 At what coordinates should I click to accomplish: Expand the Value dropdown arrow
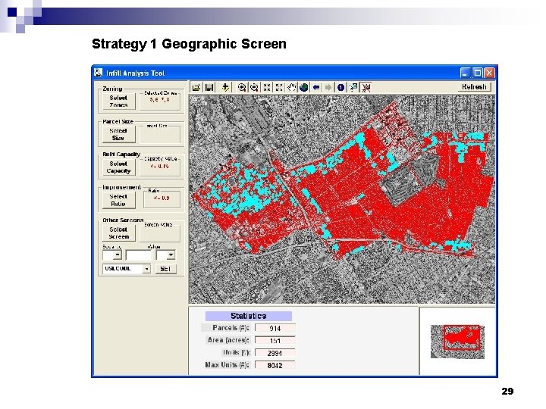coord(171,255)
